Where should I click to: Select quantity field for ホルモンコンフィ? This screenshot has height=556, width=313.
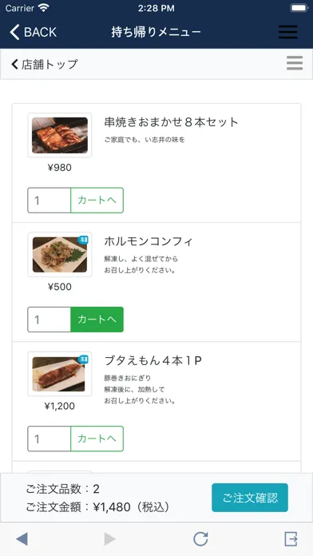tap(49, 320)
